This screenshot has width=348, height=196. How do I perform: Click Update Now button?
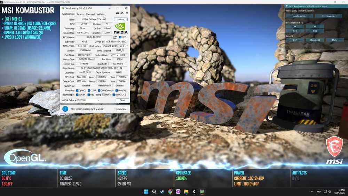(x=121, y=109)
